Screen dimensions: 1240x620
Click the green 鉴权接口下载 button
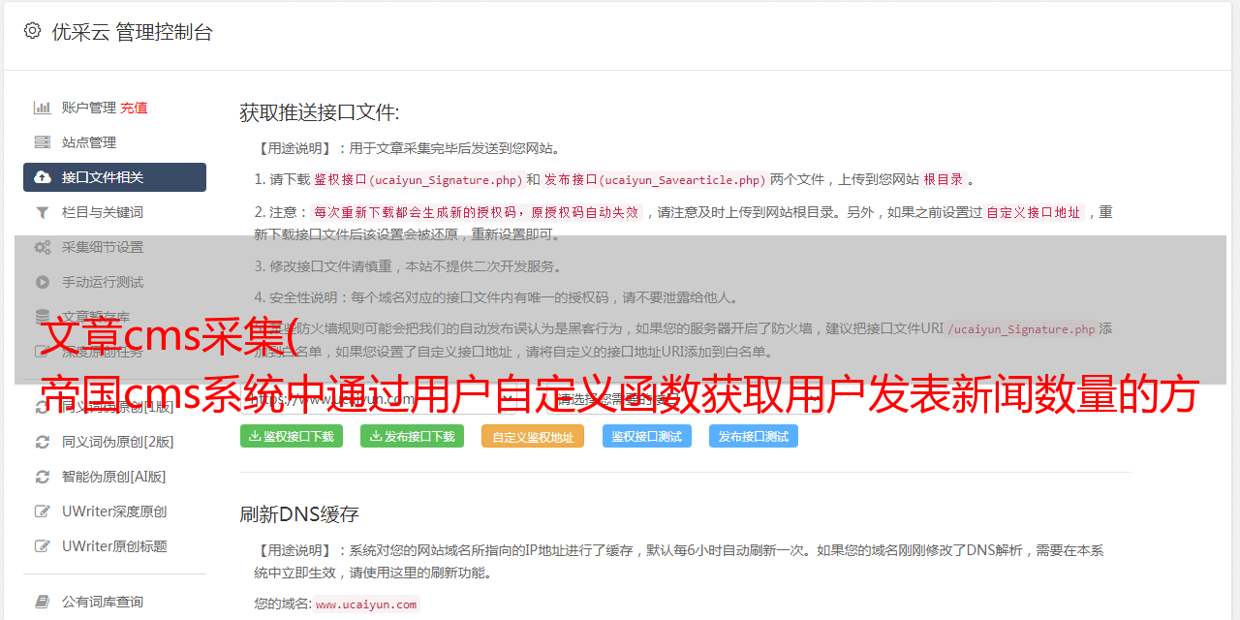tap(292, 436)
